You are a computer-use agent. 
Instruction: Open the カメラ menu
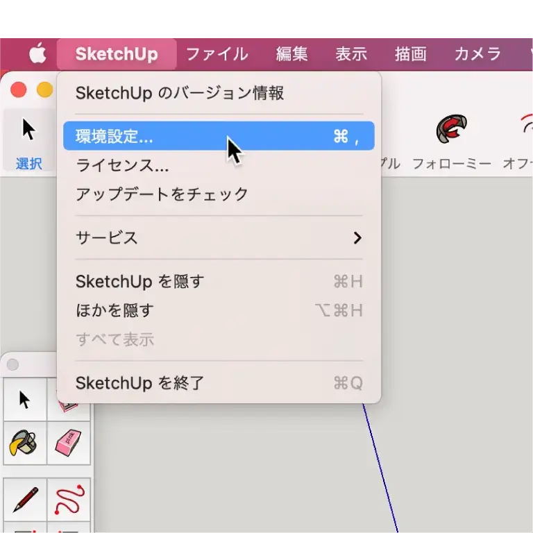click(477, 53)
